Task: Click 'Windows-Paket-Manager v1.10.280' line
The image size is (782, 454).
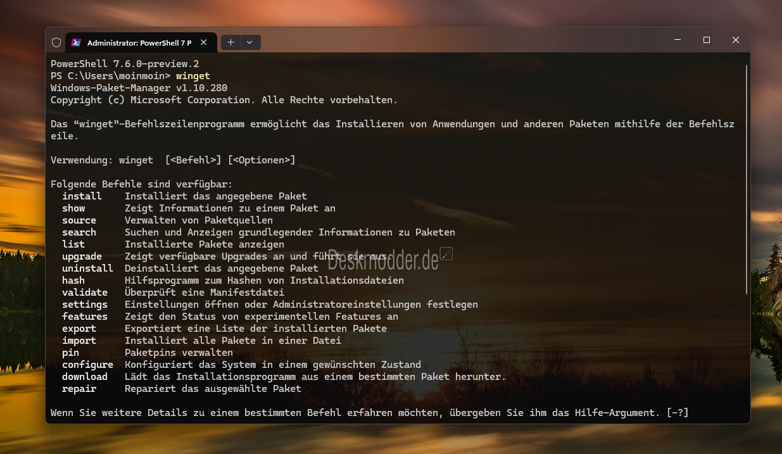Action: [139, 88]
